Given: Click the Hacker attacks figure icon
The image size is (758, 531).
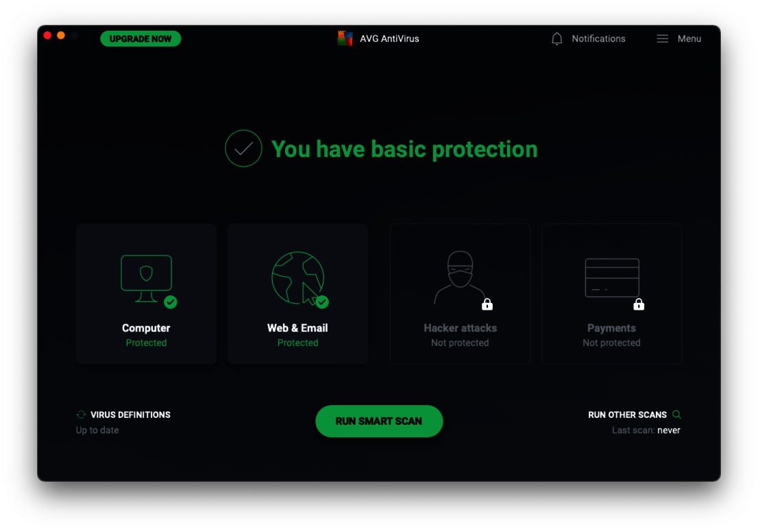Looking at the screenshot, I should (x=458, y=274).
